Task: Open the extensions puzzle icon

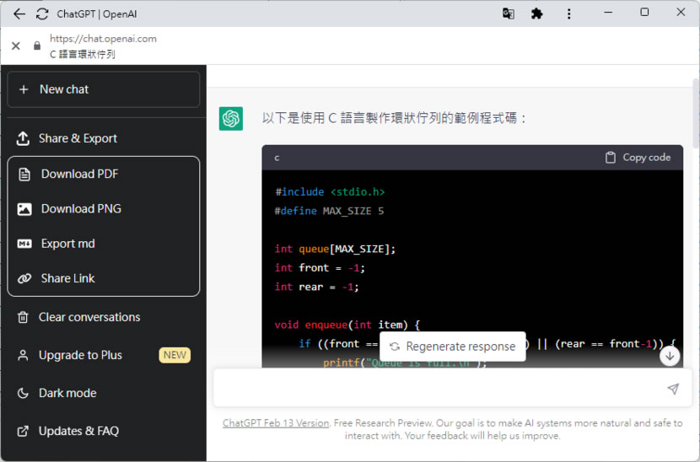Action: point(536,13)
